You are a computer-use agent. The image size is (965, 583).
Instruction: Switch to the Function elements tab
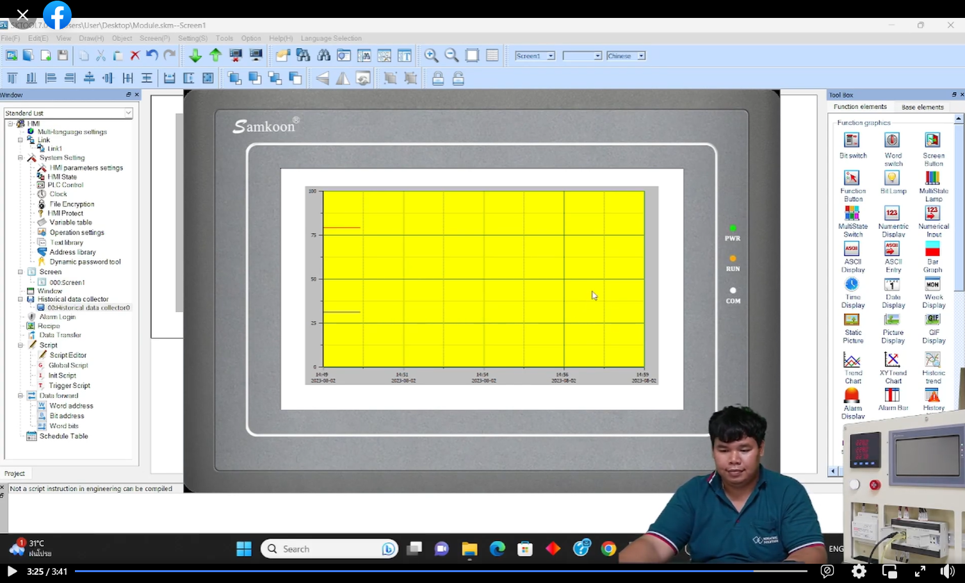tap(860, 107)
